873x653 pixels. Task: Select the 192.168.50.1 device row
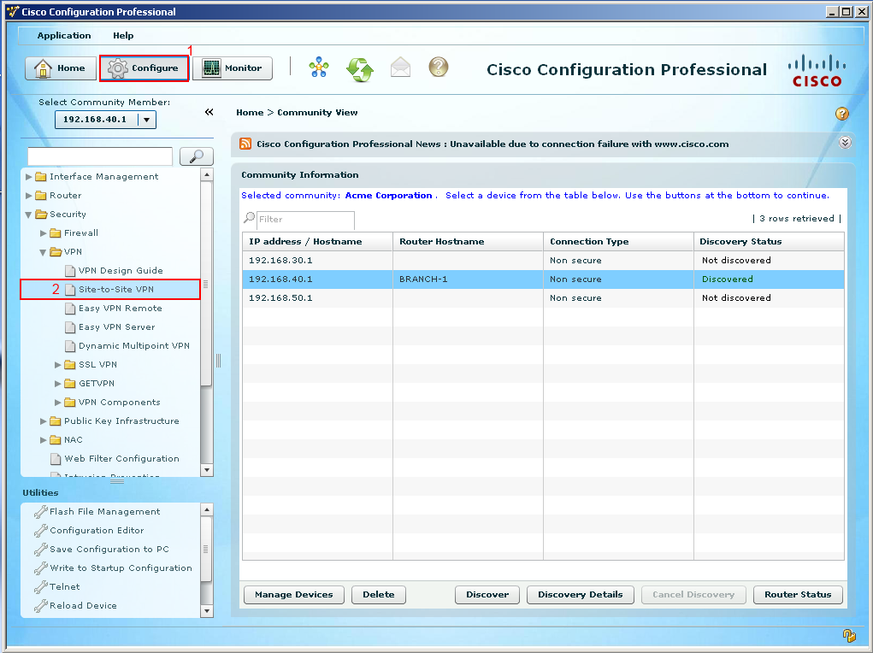click(543, 297)
